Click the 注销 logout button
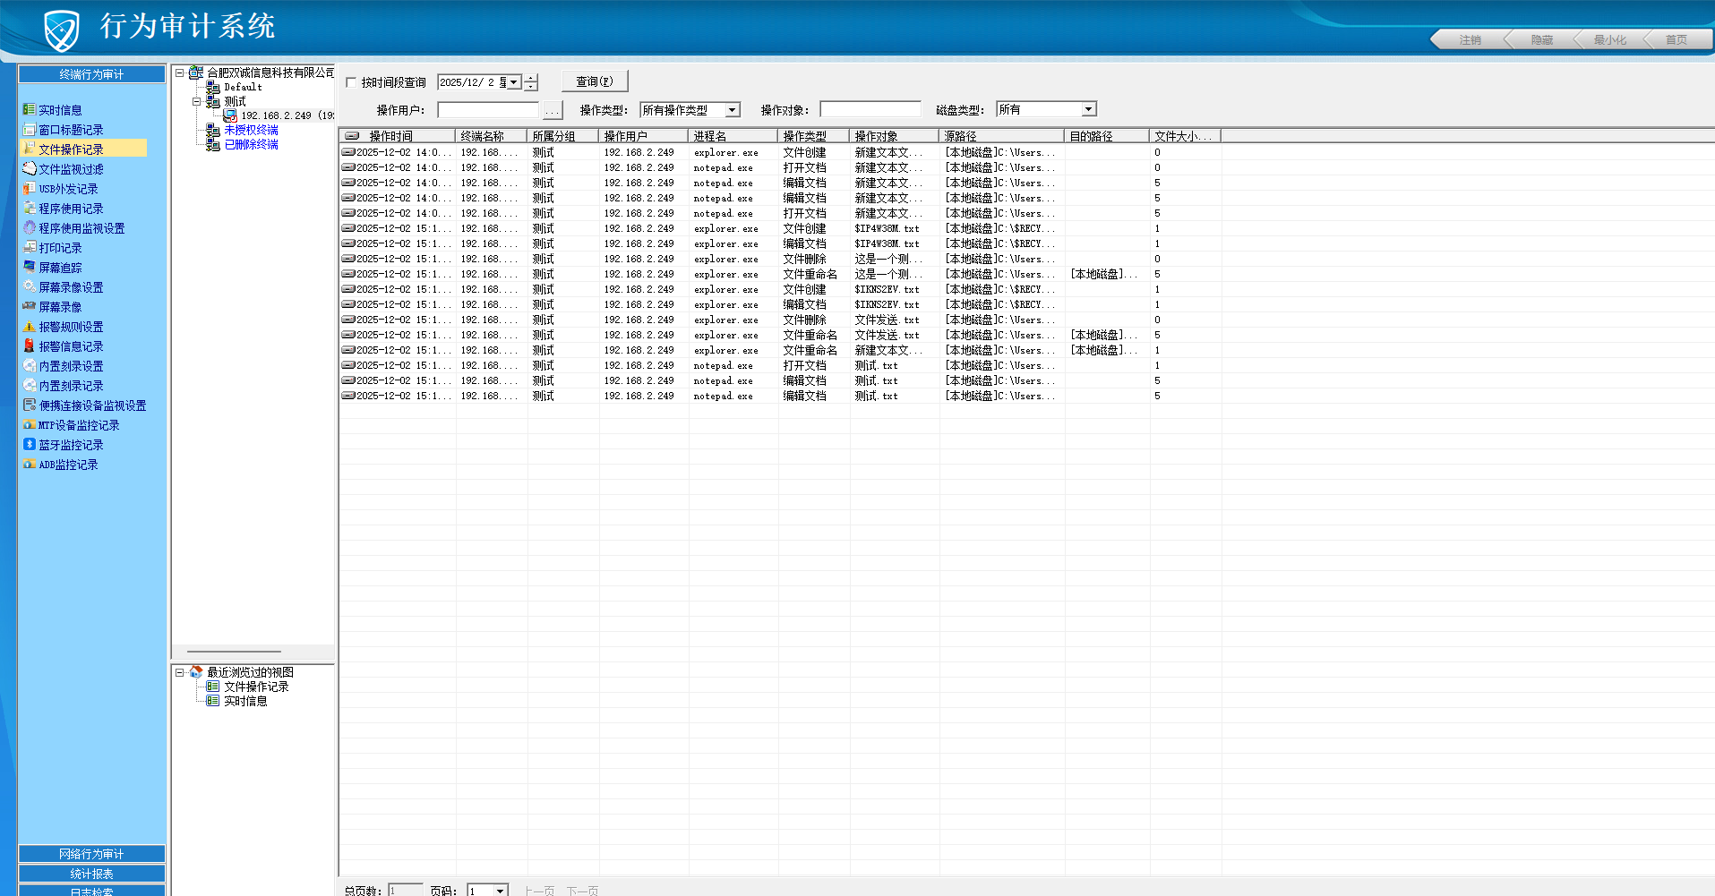The width and height of the screenshot is (1715, 896). point(1470,39)
